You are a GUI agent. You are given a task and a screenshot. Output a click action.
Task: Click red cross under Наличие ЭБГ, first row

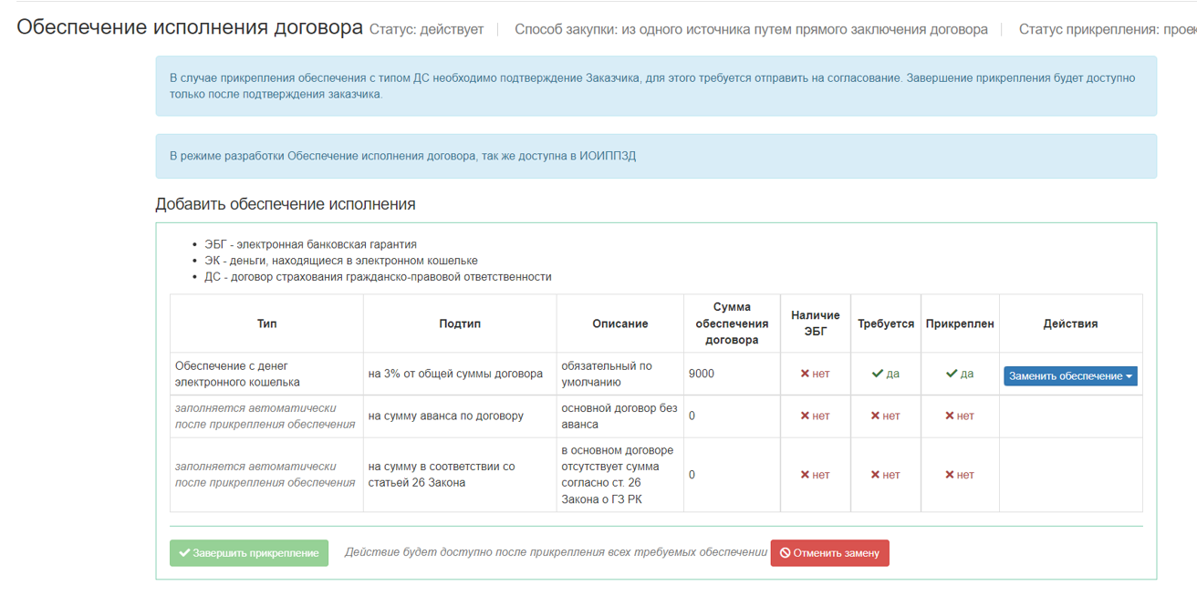coord(805,374)
